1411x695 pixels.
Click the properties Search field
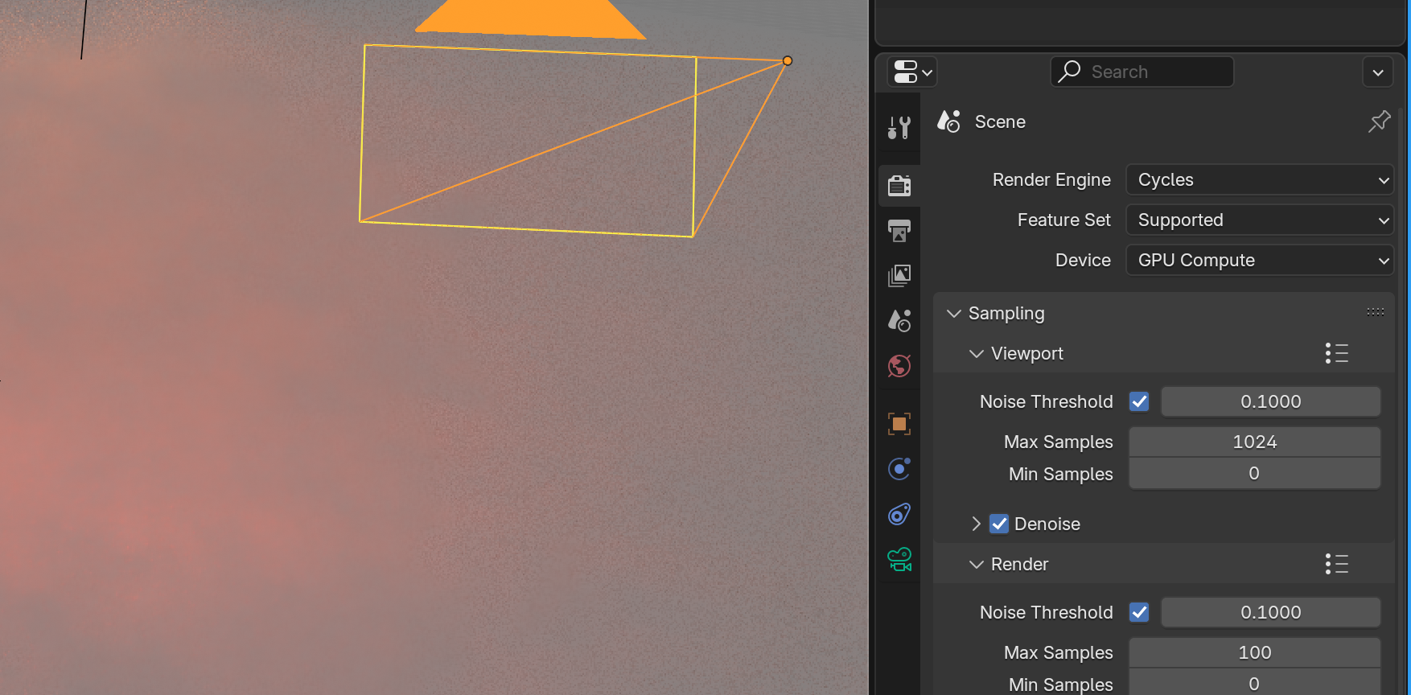pyautogui.click(x=1142, y=72)
